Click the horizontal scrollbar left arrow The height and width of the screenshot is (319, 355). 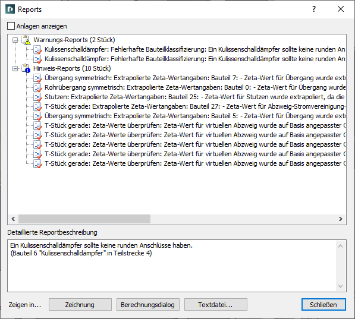coord(13,219)
